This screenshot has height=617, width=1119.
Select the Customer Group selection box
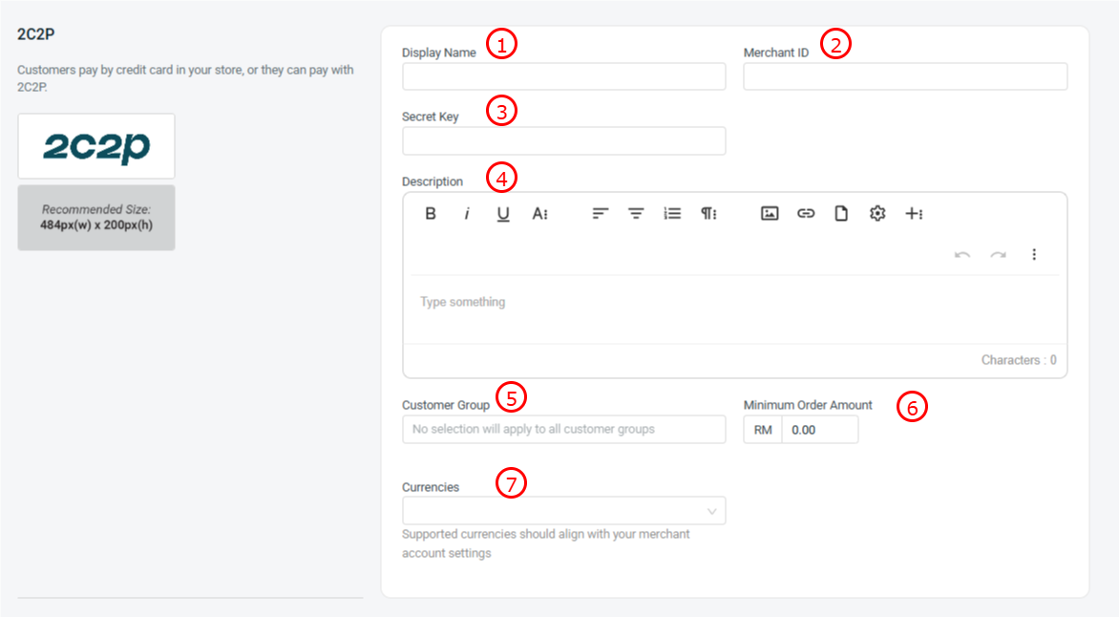[563, 430]
